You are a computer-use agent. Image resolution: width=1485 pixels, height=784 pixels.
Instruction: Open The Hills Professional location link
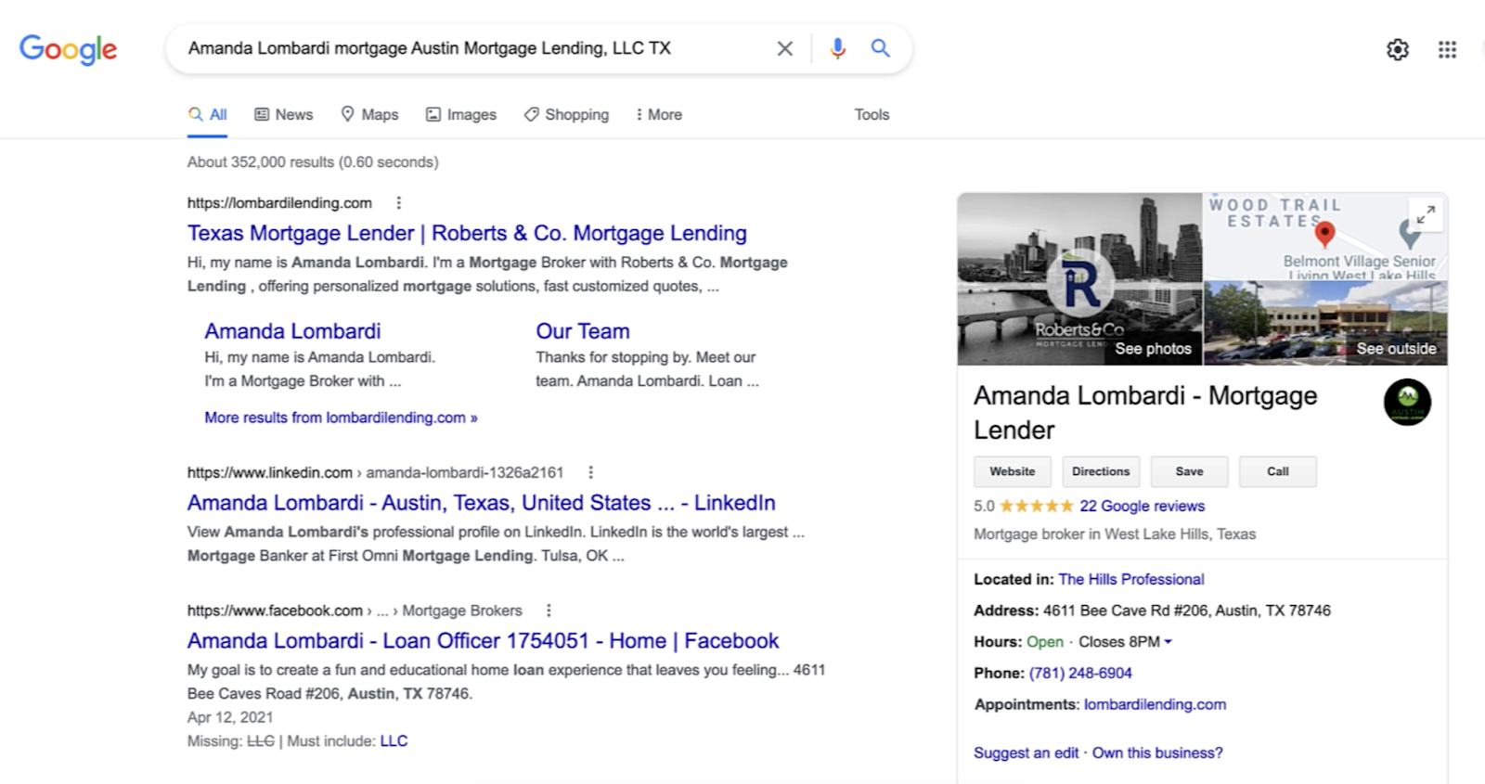1131,580
